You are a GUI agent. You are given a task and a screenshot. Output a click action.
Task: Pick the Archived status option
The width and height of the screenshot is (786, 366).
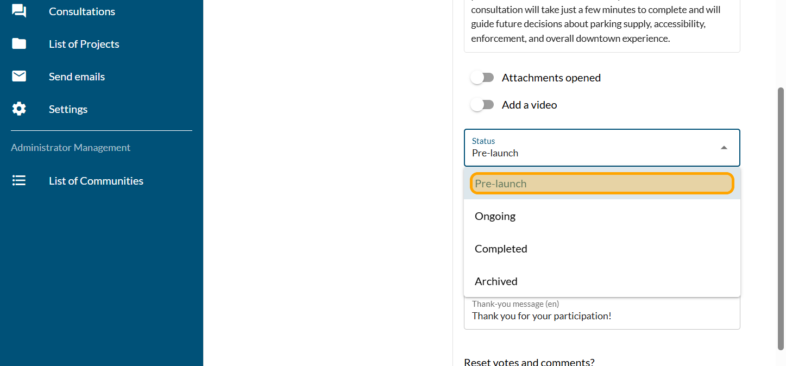(601, 281)
